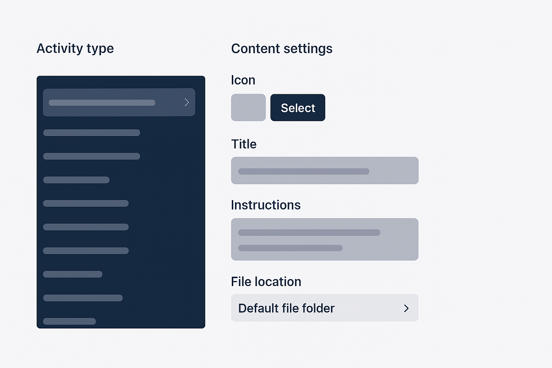Click the chevron beside Default file folder

[x=406, y=308]
